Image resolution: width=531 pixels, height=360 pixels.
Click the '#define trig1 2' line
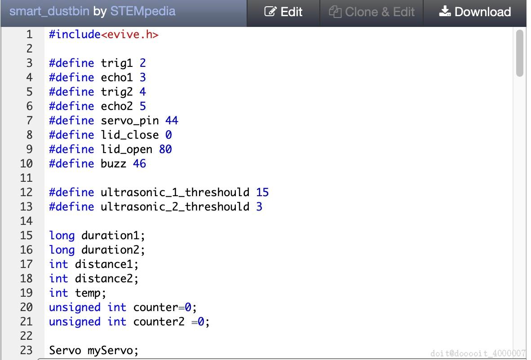97,63
